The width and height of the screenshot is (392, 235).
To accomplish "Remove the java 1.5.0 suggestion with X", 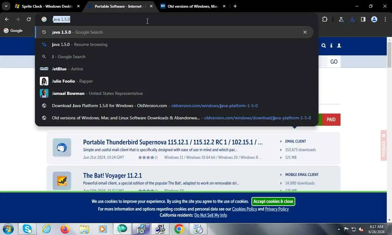I will (x=305, y=32).
